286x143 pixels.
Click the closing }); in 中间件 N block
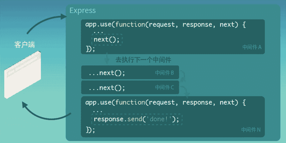(x=90, y=130)
